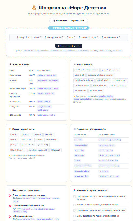
Task: Click the red X next to Взрослый вокал
Action: click(x=10, y=196)
